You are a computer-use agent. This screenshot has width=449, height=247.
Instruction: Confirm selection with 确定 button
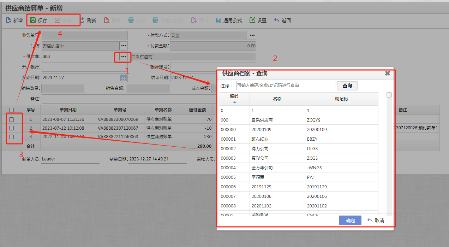click(x=350, y=220)
